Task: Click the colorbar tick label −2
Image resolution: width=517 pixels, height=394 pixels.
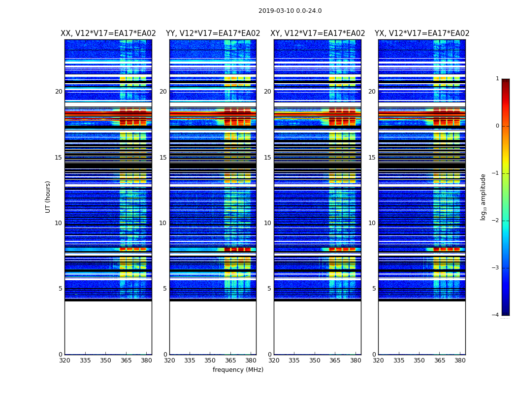Action: 497,221
